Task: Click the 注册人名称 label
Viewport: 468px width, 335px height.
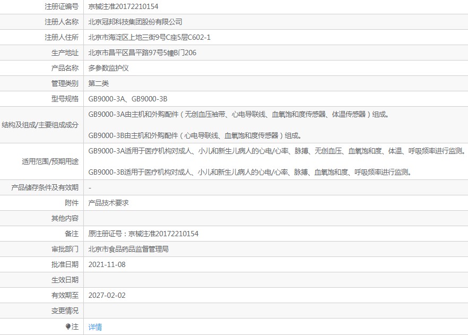Action: (62, 22)
